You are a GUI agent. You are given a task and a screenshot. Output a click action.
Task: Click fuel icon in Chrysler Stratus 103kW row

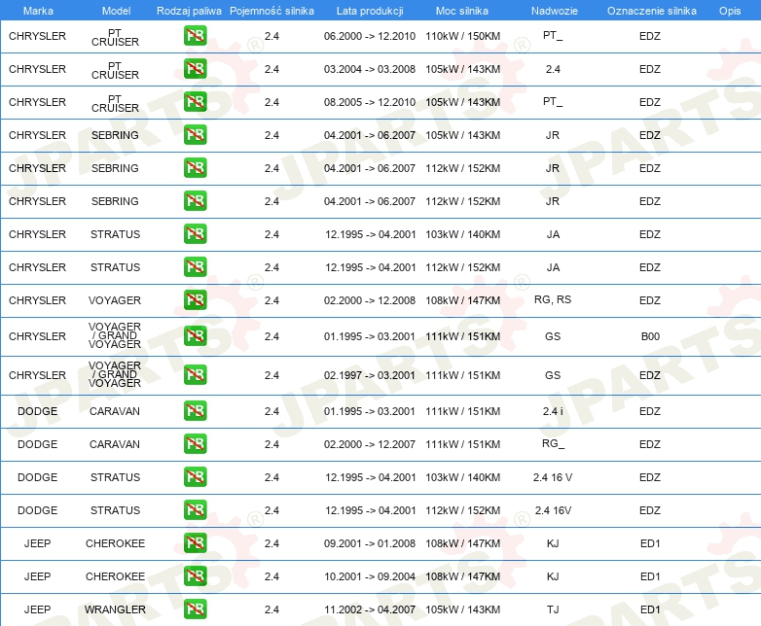[195, 233]
